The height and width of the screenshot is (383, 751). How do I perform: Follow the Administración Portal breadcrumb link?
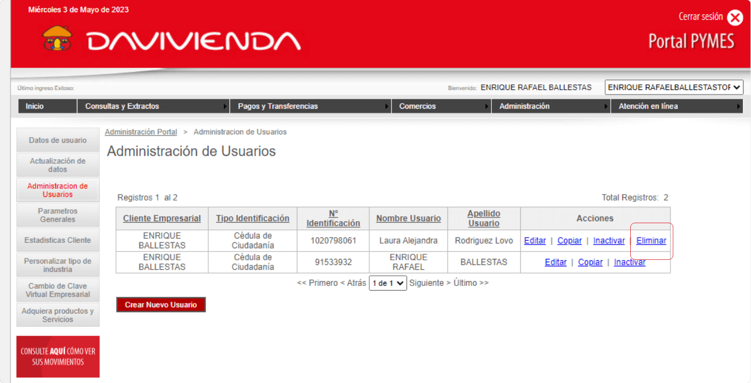pyautogui.click(x=141, y=132)
